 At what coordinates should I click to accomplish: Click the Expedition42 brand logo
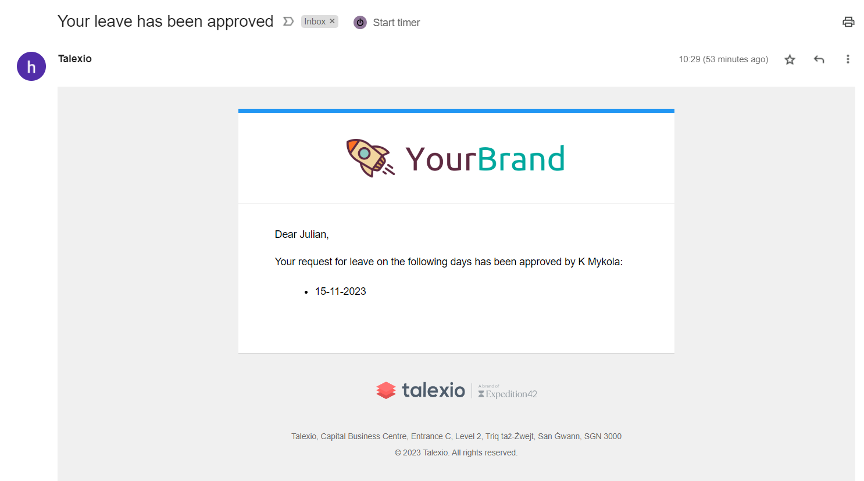(508, 391)
